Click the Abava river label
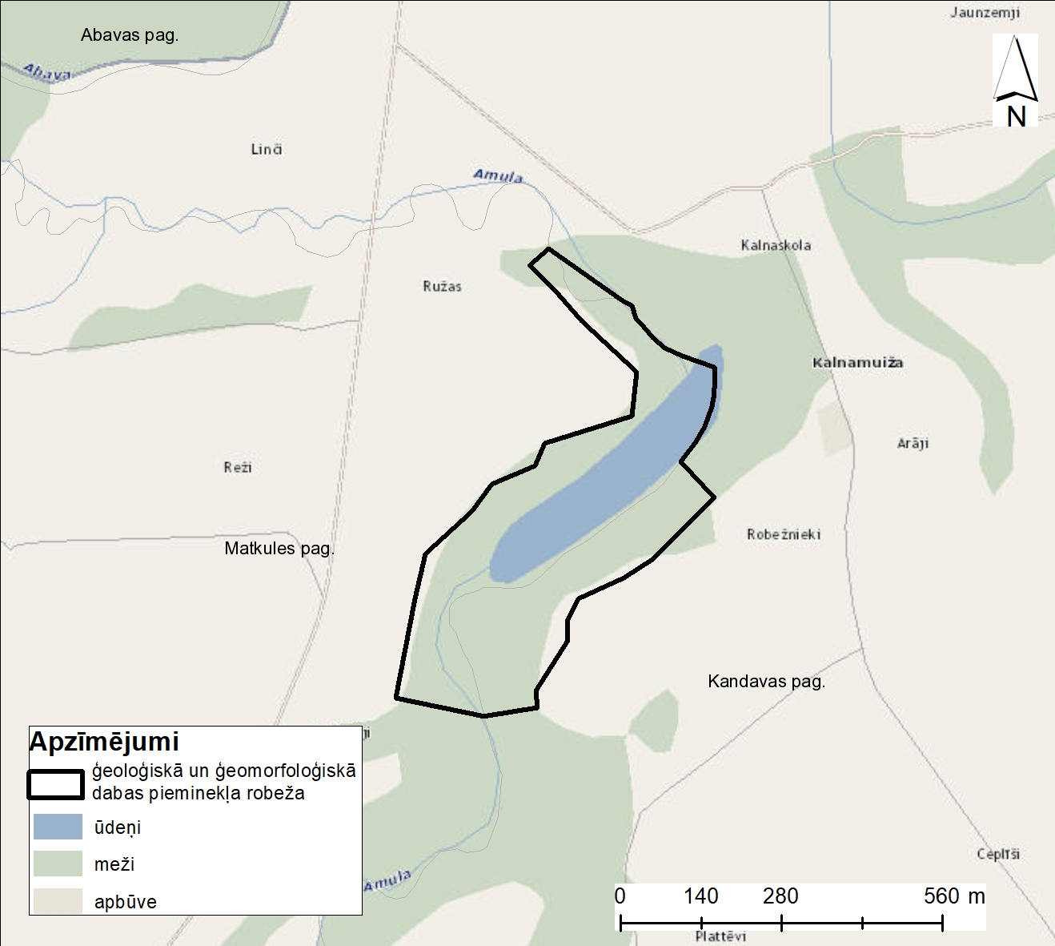The height and width of the screenshot is (946, 1055). pos(47,73)
